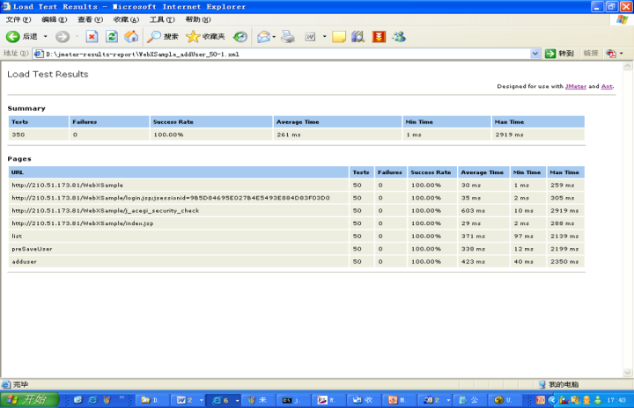Open the address bar dropdown list
634x408 pixels.
[x=535, y=54]
